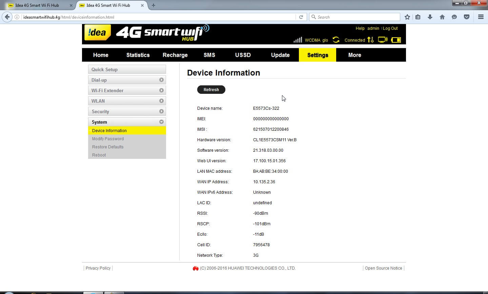Go to the Recharge tab

[175, 55]
